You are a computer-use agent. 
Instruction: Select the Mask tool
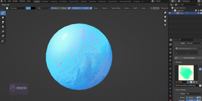3,36
